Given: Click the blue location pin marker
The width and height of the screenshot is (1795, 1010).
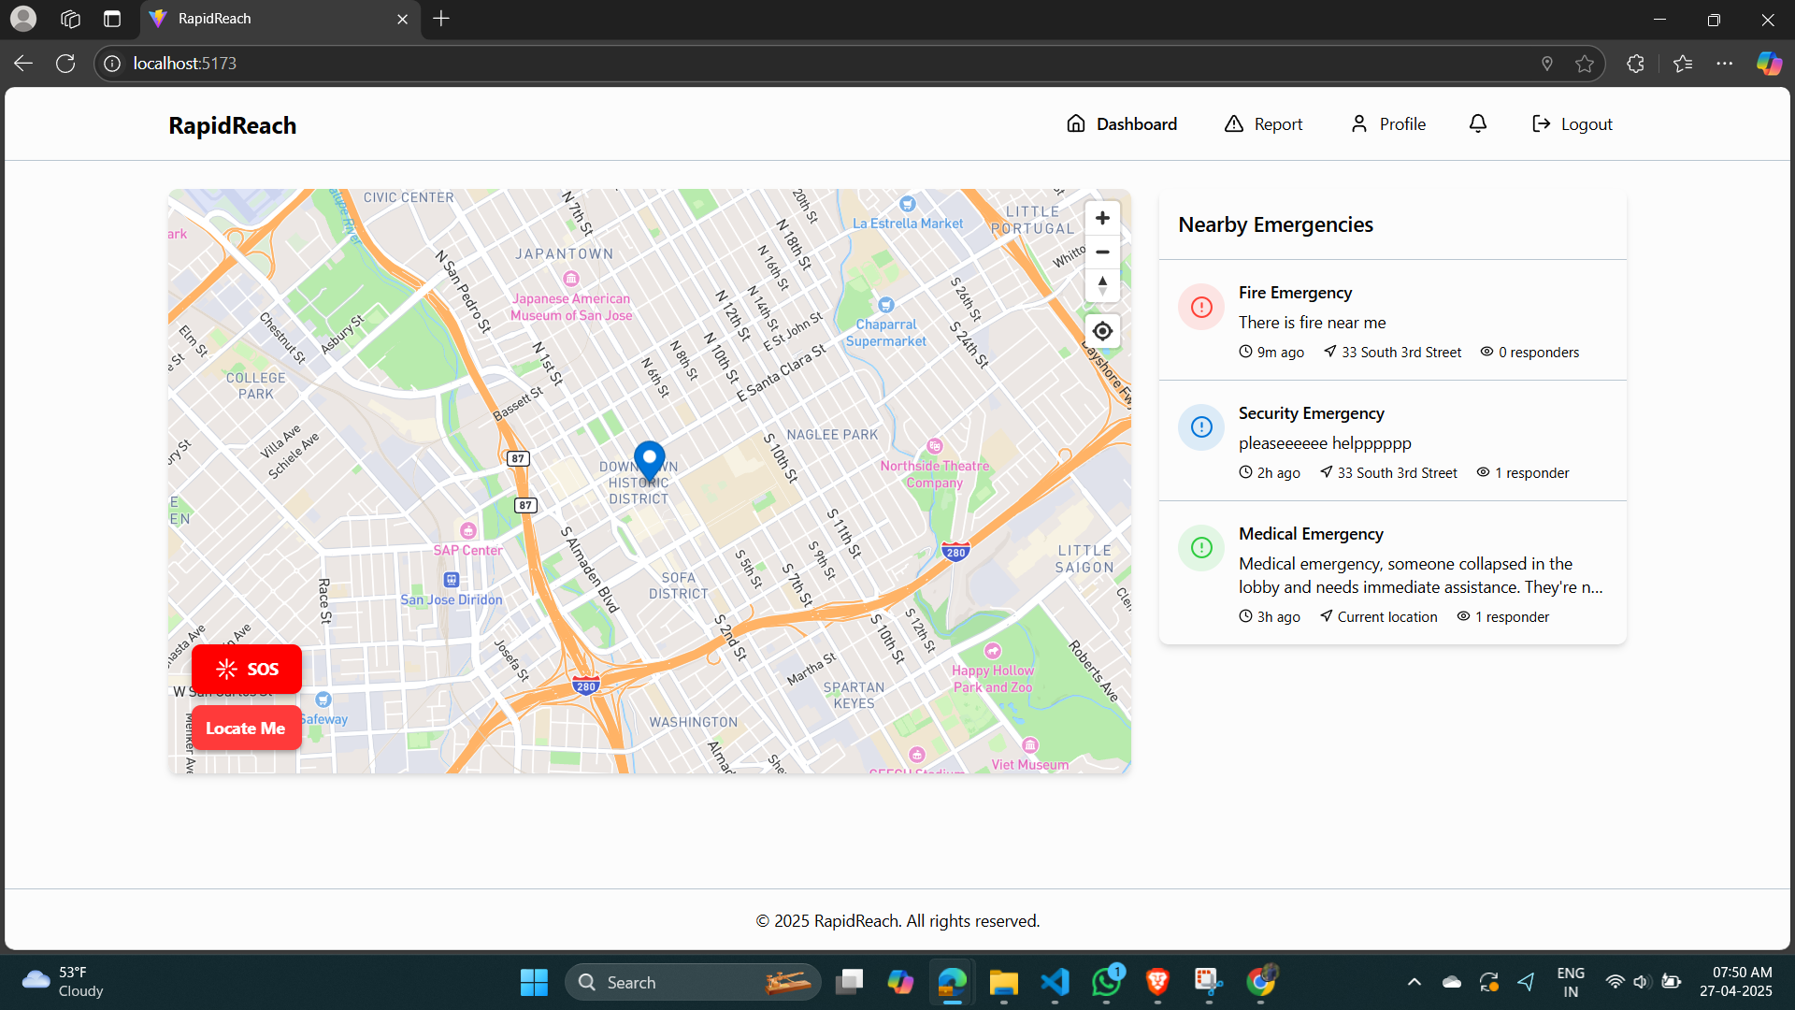Looking at the screenshot, I should pyautogui.click(x=649, y=458).
